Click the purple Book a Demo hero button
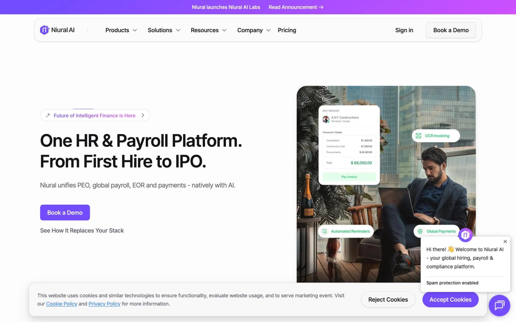 (x=65, y=213)
